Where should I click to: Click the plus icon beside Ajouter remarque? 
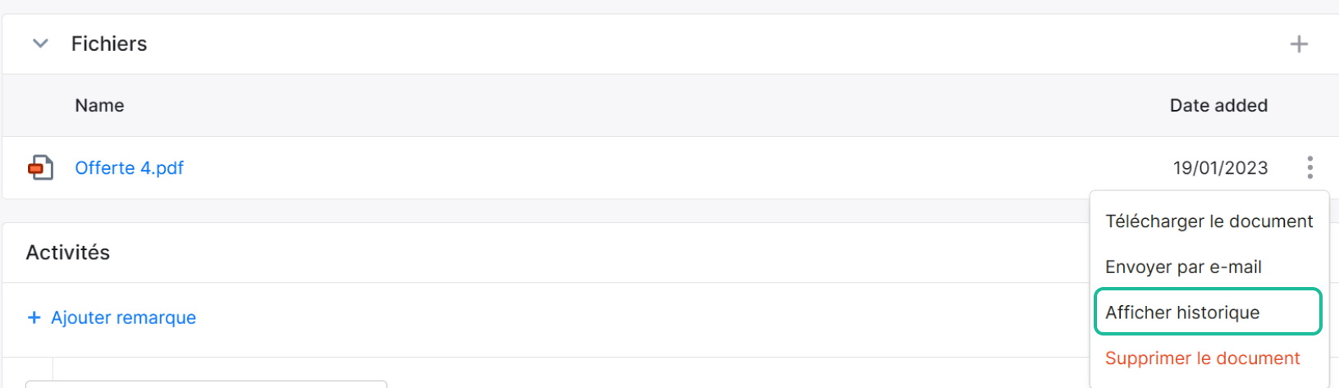(x=34, y=317)
